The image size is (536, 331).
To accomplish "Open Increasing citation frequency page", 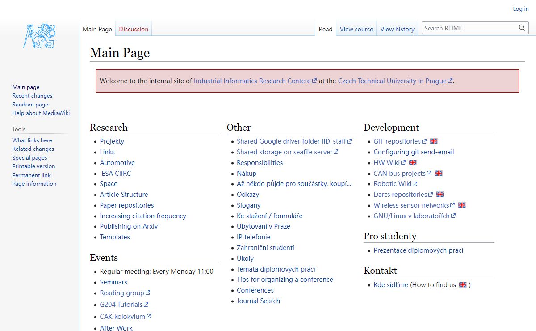I will (x=143, y=216).
